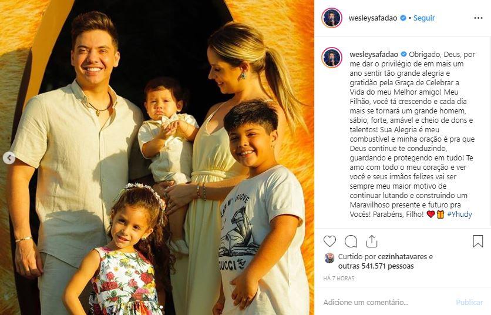
Task: Click the profile avatar beside the caption
Action: coord(332,58)
